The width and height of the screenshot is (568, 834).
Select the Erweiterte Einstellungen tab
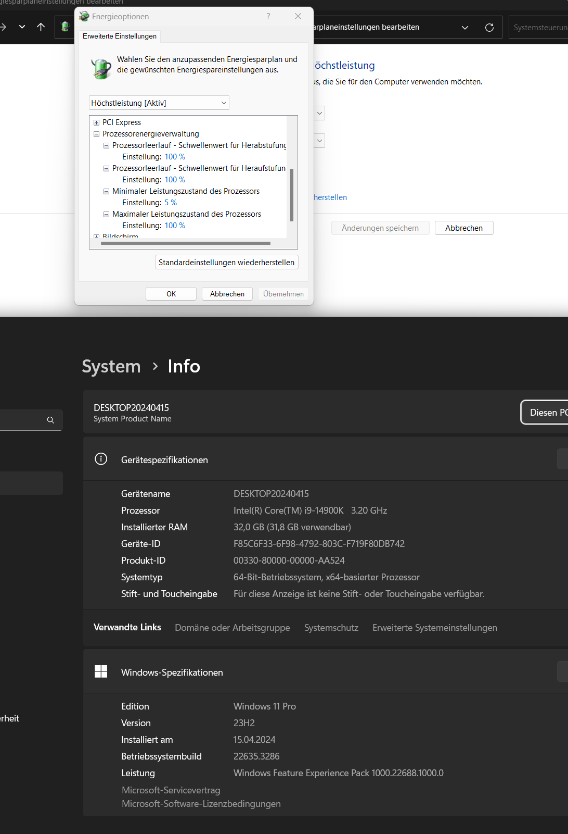120,36
